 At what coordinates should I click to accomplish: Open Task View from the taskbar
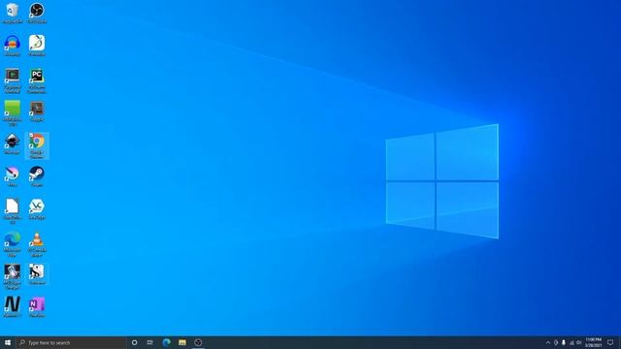[x=150, y=342]
